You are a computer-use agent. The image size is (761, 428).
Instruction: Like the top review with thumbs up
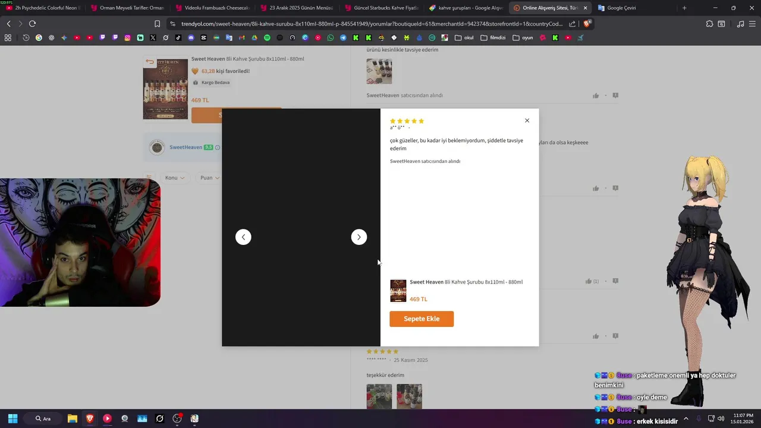pyautogui.click(x=596, y=96)
